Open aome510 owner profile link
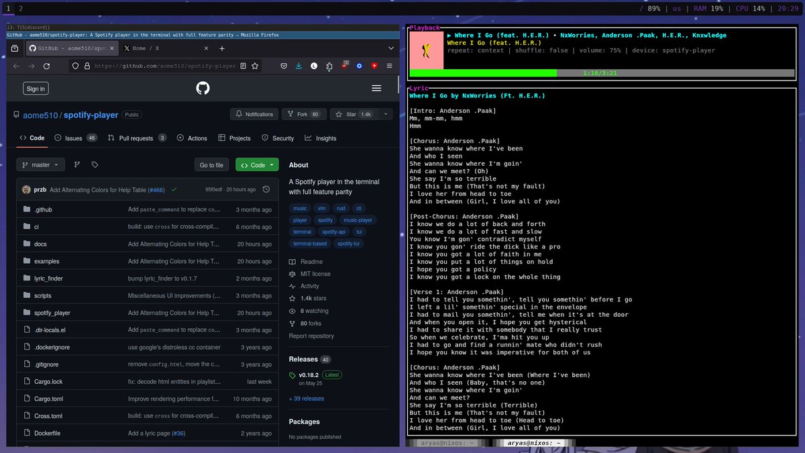 pos(41,115)
